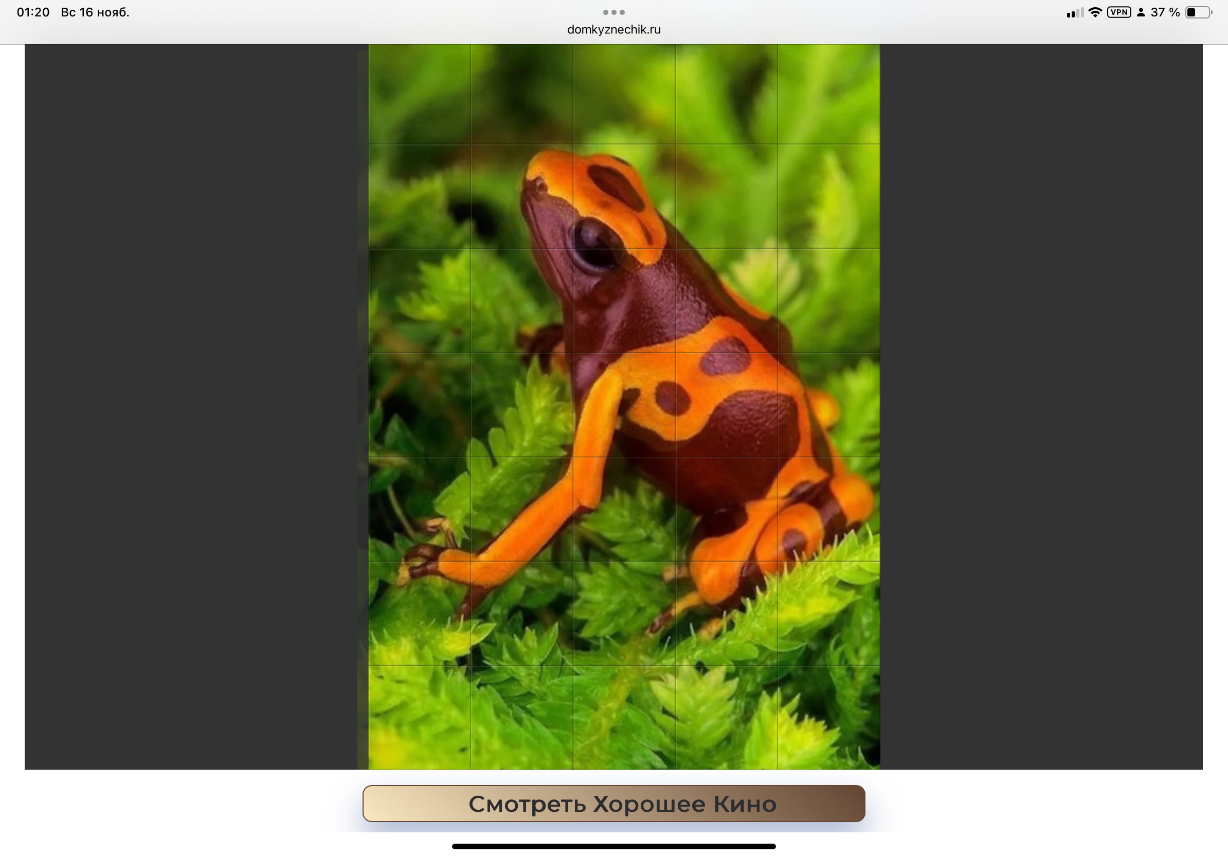Select the bottom-left corner puzzle tile
The width and height of the screenshot is (1228, 857).
coord(419,717)
